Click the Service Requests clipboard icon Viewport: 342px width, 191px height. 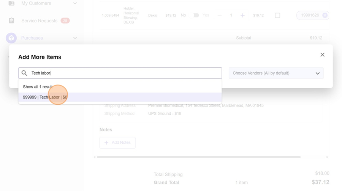[x=11, y=21]
